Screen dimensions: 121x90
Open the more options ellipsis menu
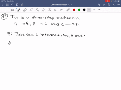[x=118, y=5]
